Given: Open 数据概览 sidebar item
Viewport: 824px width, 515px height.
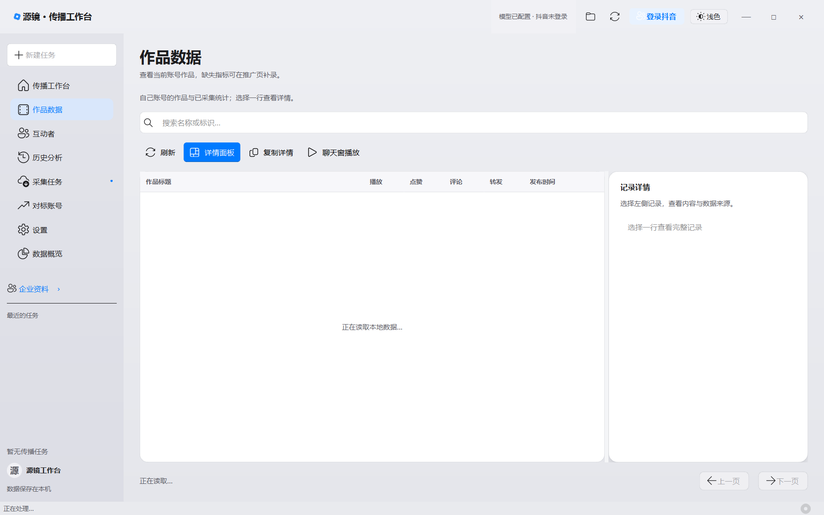Looking at the screenshot, I should pyautogui.click(x=62, y=254).
